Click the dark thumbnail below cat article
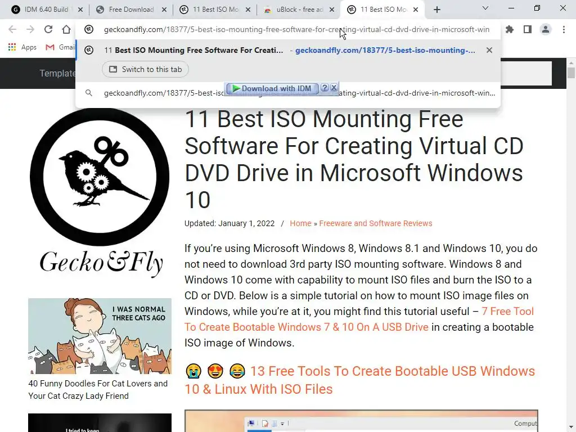 (100, 423)
